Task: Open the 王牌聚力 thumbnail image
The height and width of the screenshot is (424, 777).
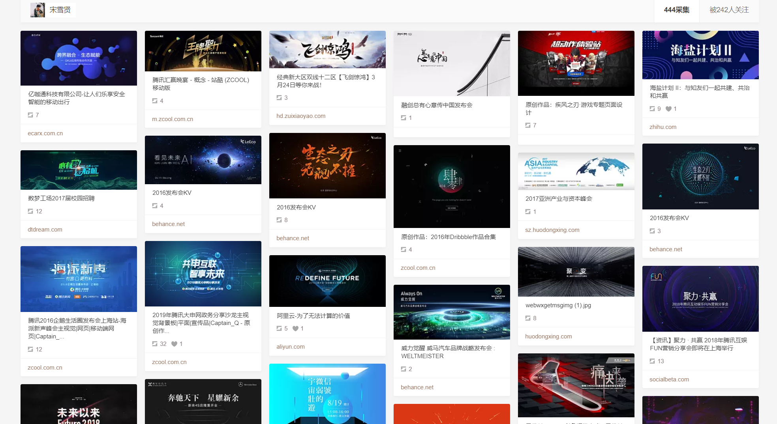Action: click(x=203, y=51)
